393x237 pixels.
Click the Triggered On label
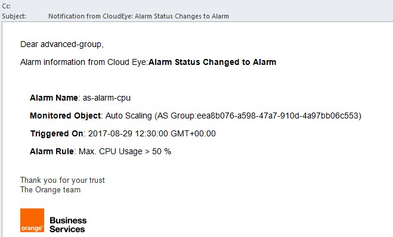tap(57, 133)
